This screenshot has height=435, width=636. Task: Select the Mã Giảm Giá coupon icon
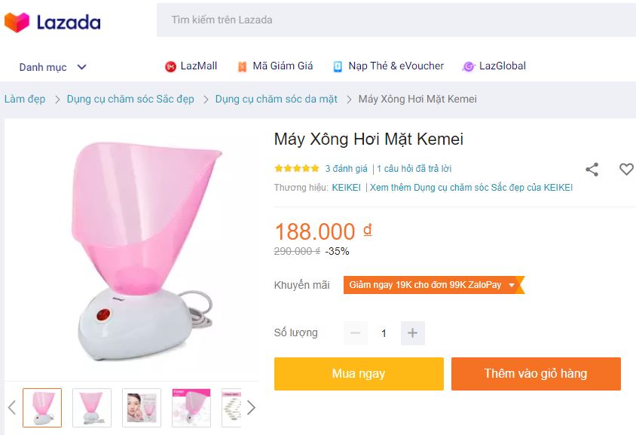(x=243, y=66)
